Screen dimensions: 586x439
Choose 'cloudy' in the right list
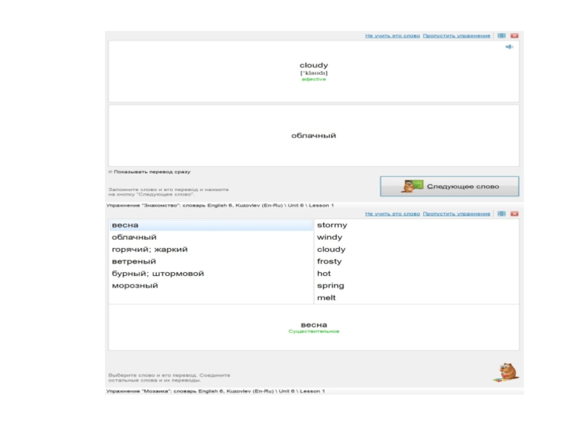pyautogui.click(x=416, y=249)
